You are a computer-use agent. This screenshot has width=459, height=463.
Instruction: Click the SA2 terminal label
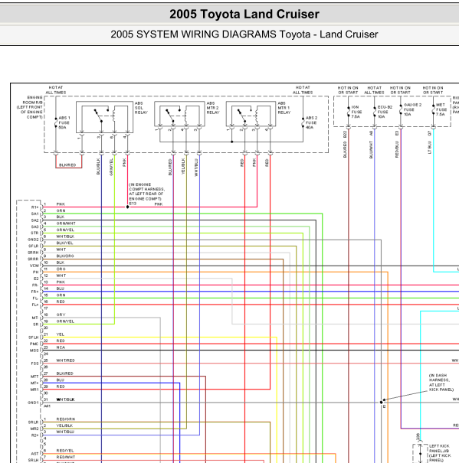coord(35,220)
